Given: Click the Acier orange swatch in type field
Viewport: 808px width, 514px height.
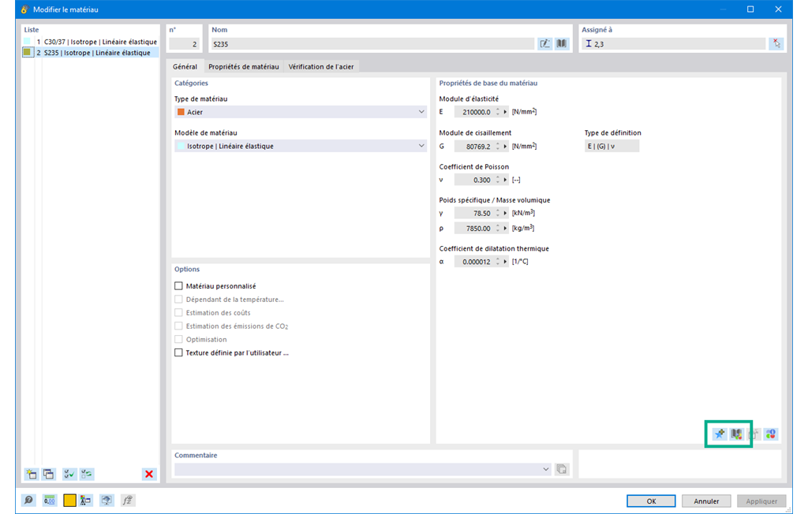Looking at the screenshot, I should [x=181, y=112].
